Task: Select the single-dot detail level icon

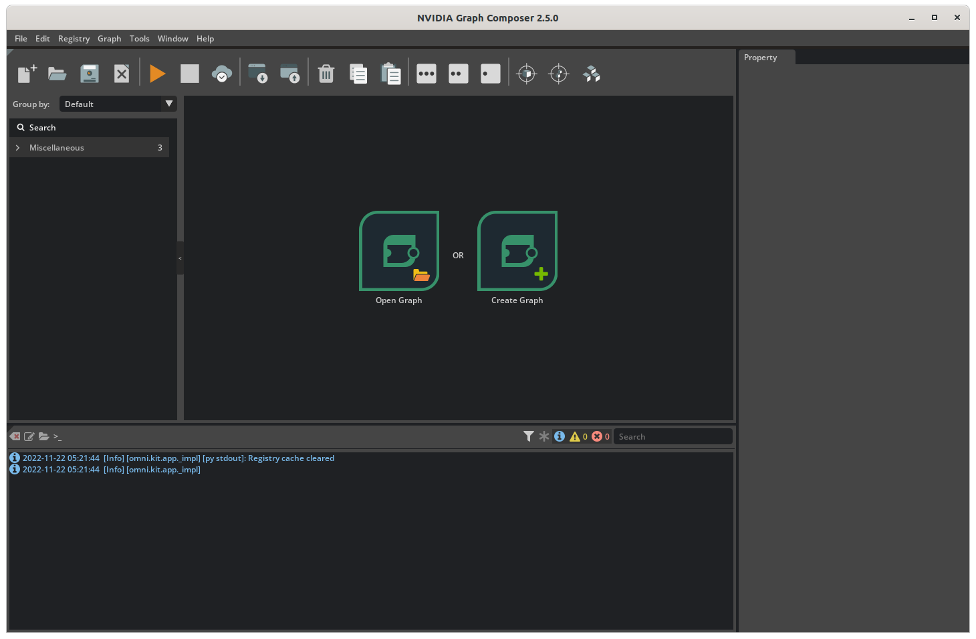Action: pos(491,74)
